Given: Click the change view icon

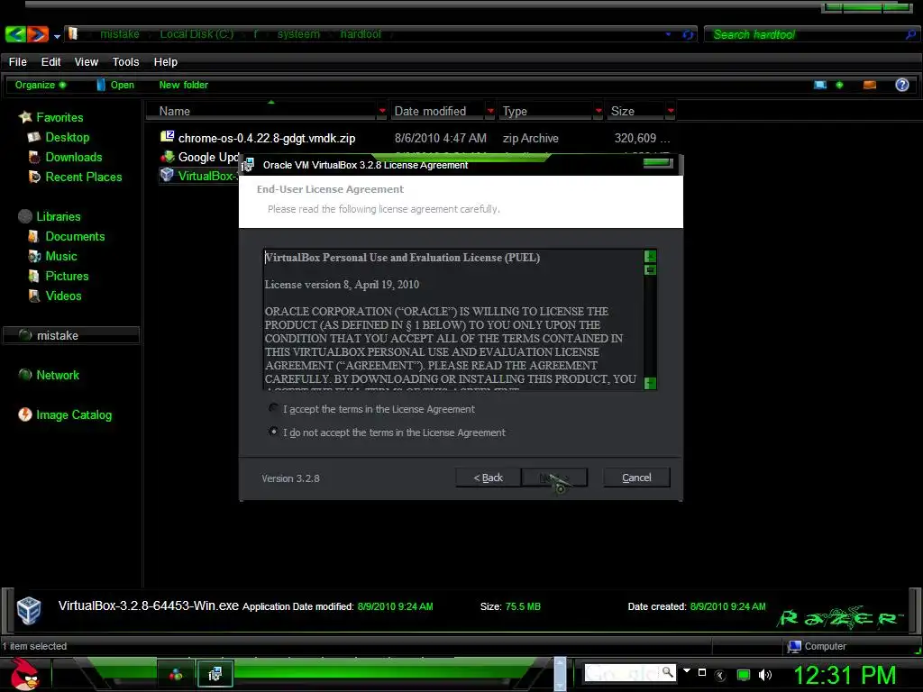Looking at the screenshot, I should pos(820,86).
